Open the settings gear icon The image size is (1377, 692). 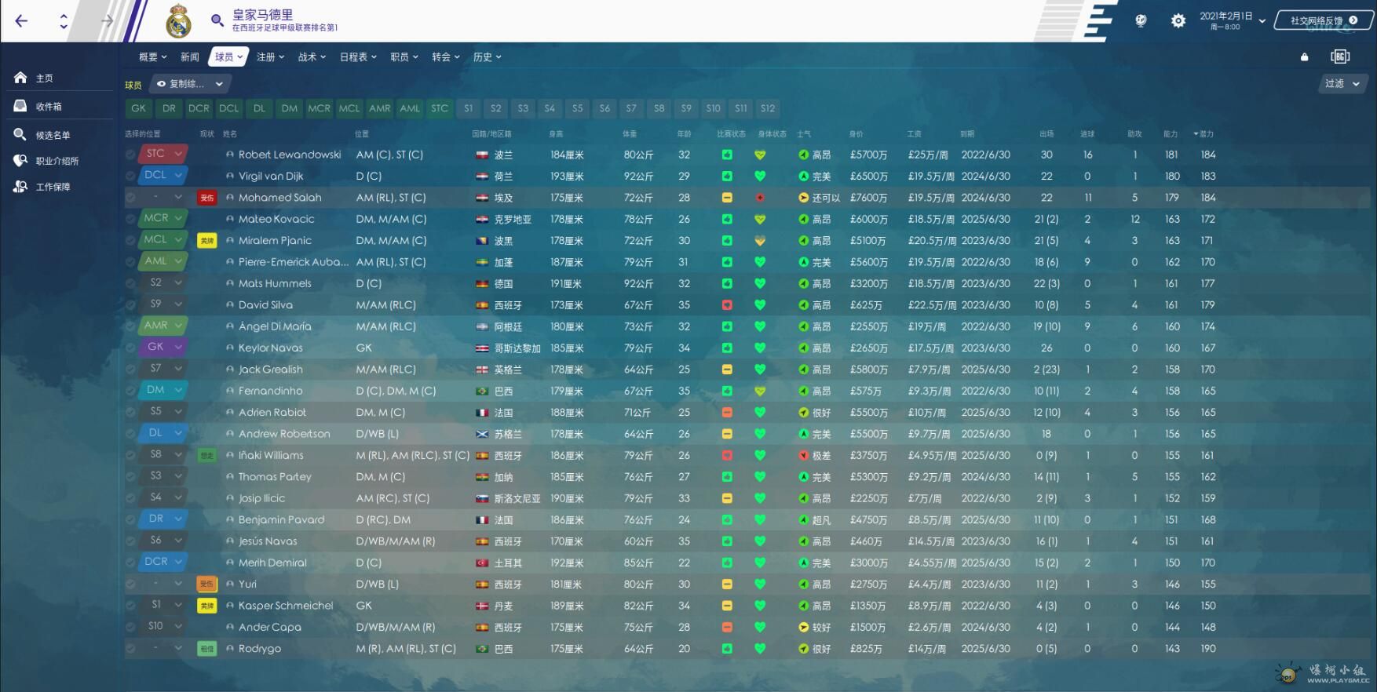[x=1178, y=21]
